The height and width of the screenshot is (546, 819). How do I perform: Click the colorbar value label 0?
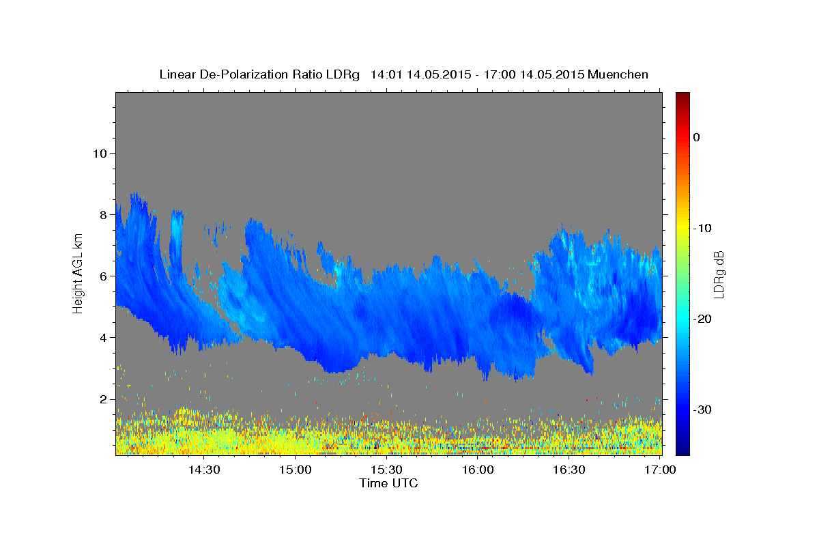[697, 137]
